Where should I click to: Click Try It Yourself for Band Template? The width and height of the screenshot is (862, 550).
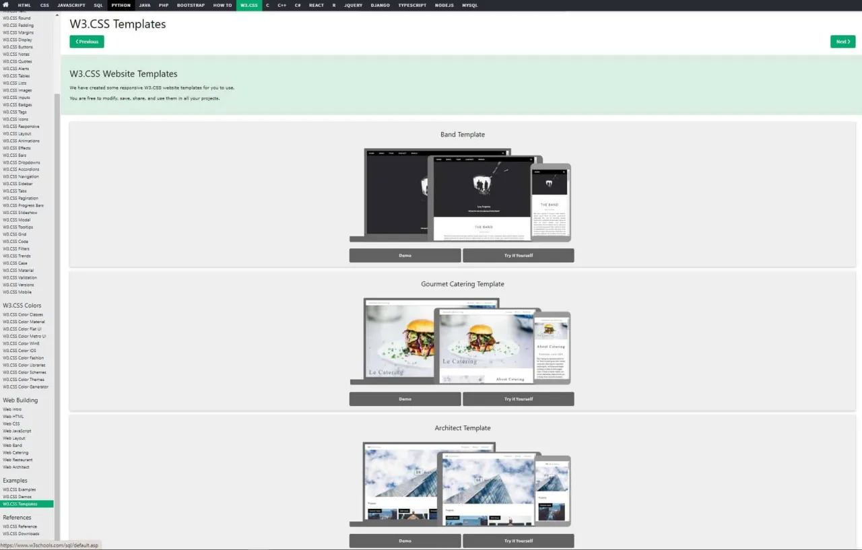pos(518,255)
